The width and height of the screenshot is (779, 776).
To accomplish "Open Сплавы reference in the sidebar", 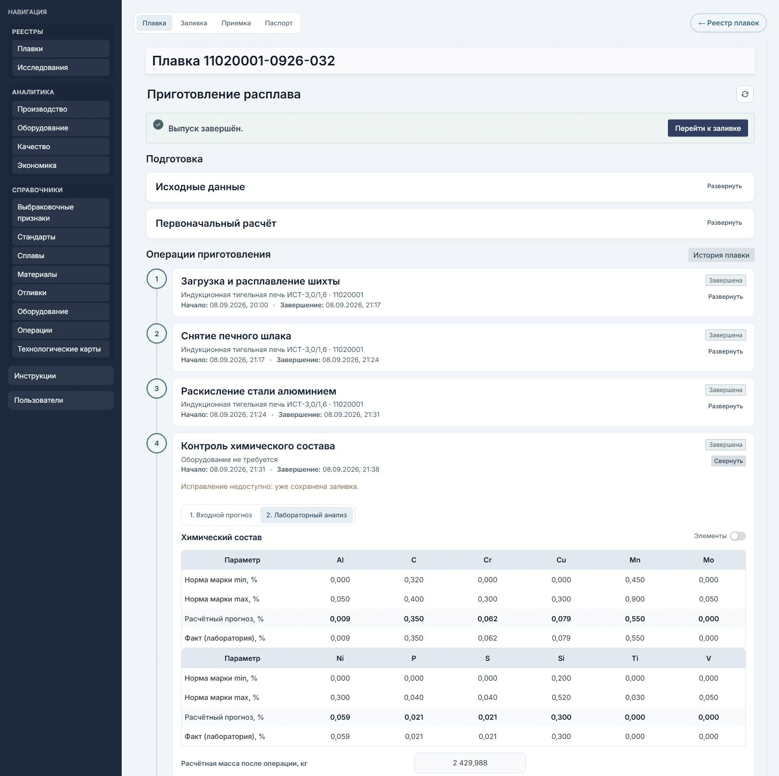I will (61, 256).
